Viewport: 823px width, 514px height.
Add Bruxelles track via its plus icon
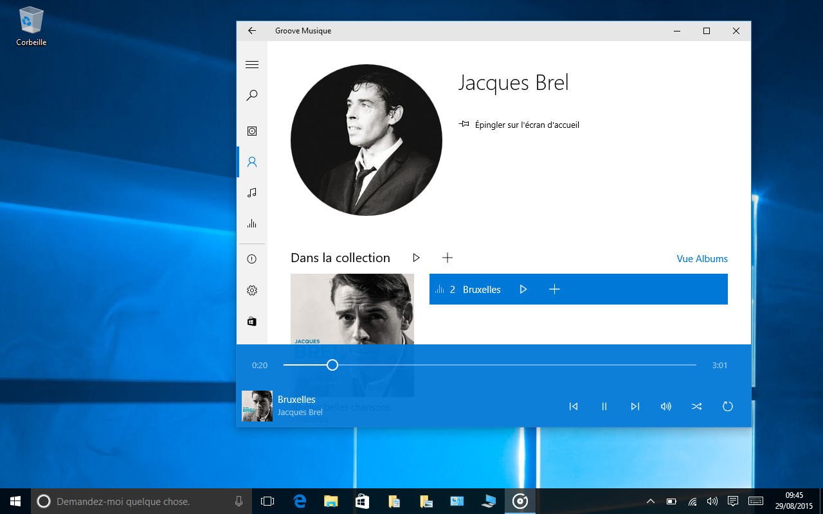(554, 290)
